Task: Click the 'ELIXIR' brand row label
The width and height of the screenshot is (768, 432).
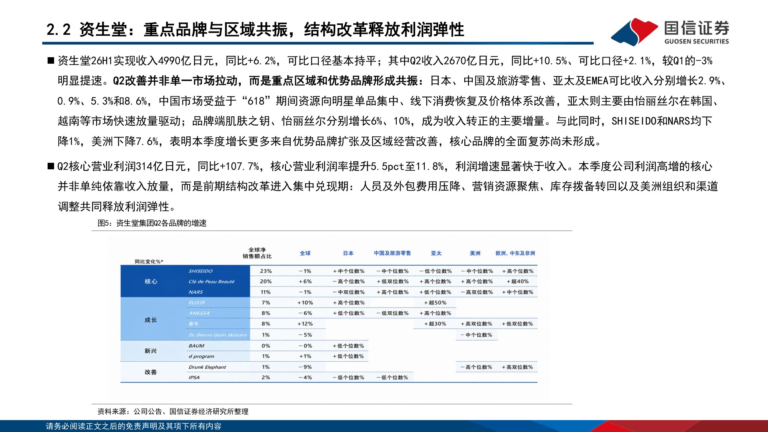Action: click(197, 303)
